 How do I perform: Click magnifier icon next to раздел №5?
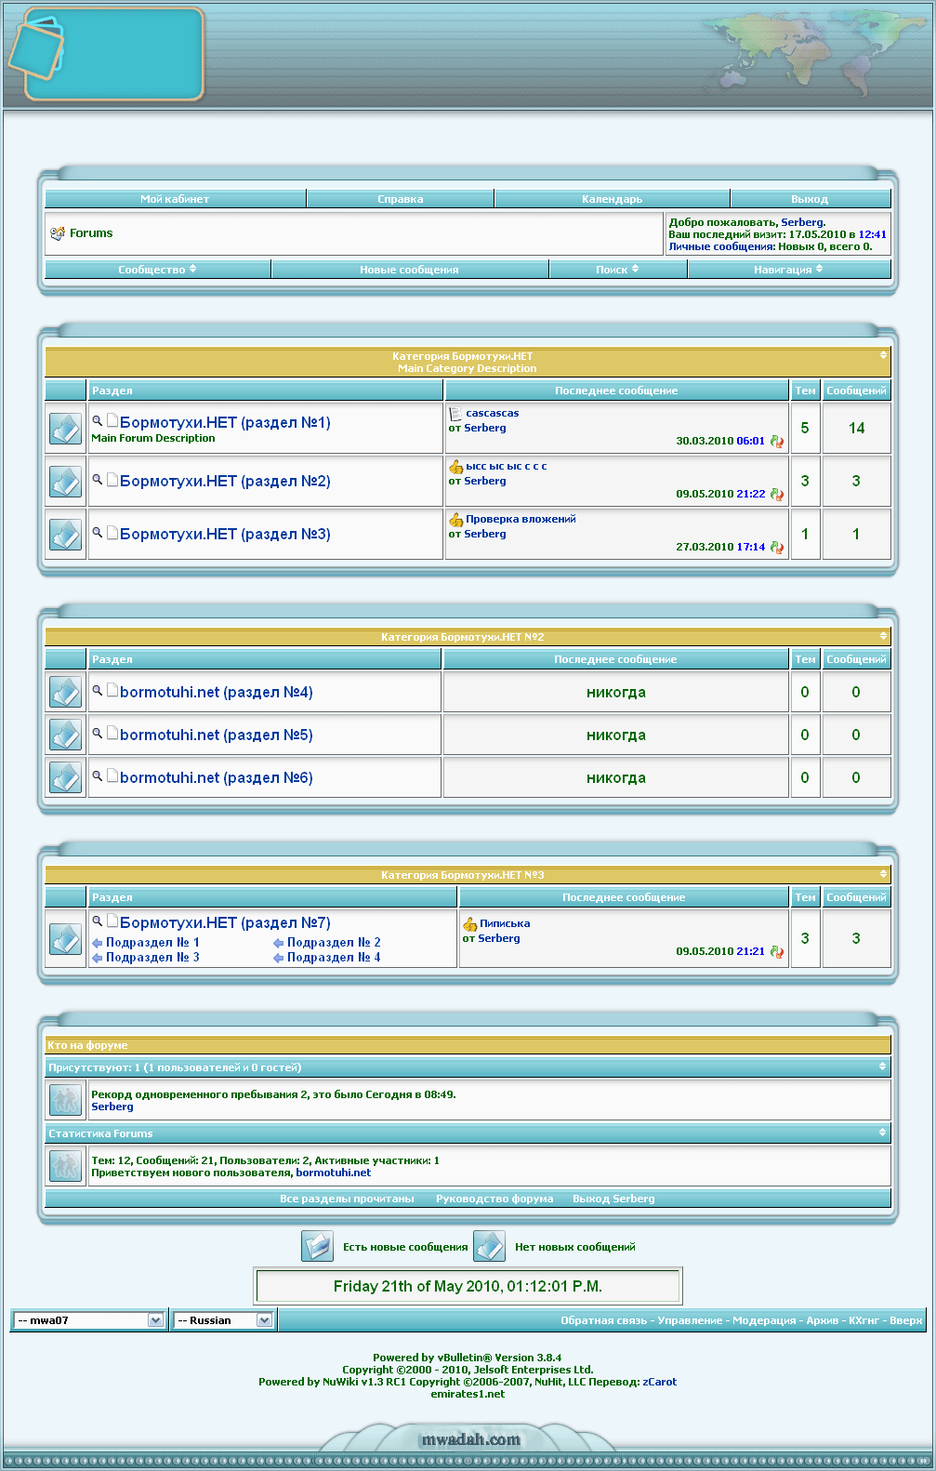pyautogui.click(x=97, y=733)
